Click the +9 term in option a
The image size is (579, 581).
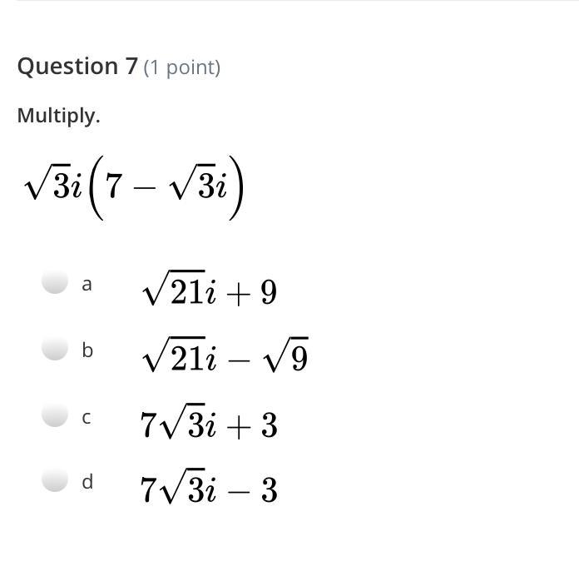251,292
